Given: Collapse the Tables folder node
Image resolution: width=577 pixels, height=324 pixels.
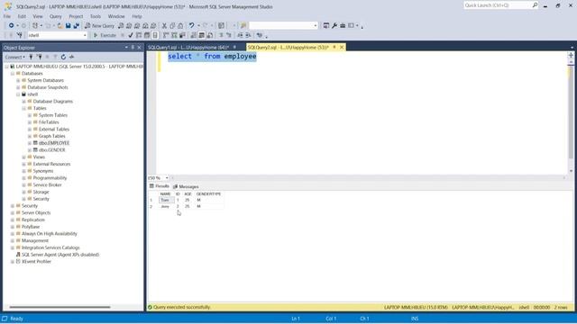Looking at the screenshot, I should pyautogui.click(x=24, y=108).
